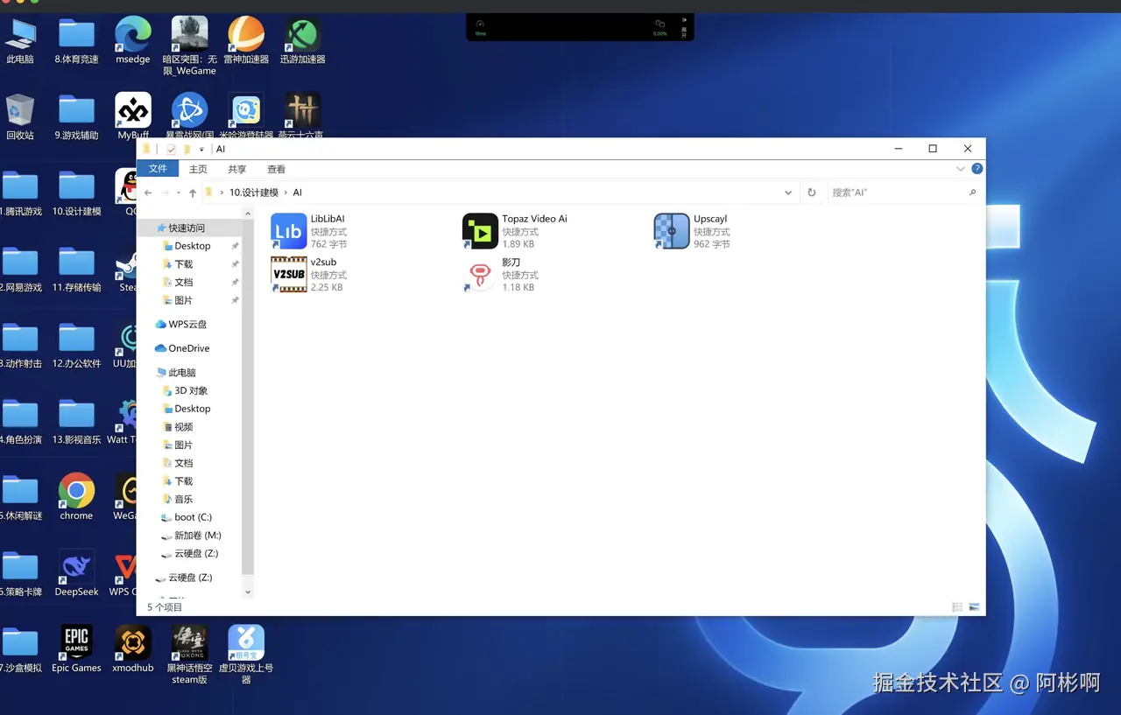
Task: Click the search magnifier icon in Explorer
Action: (x=973, y=193)
